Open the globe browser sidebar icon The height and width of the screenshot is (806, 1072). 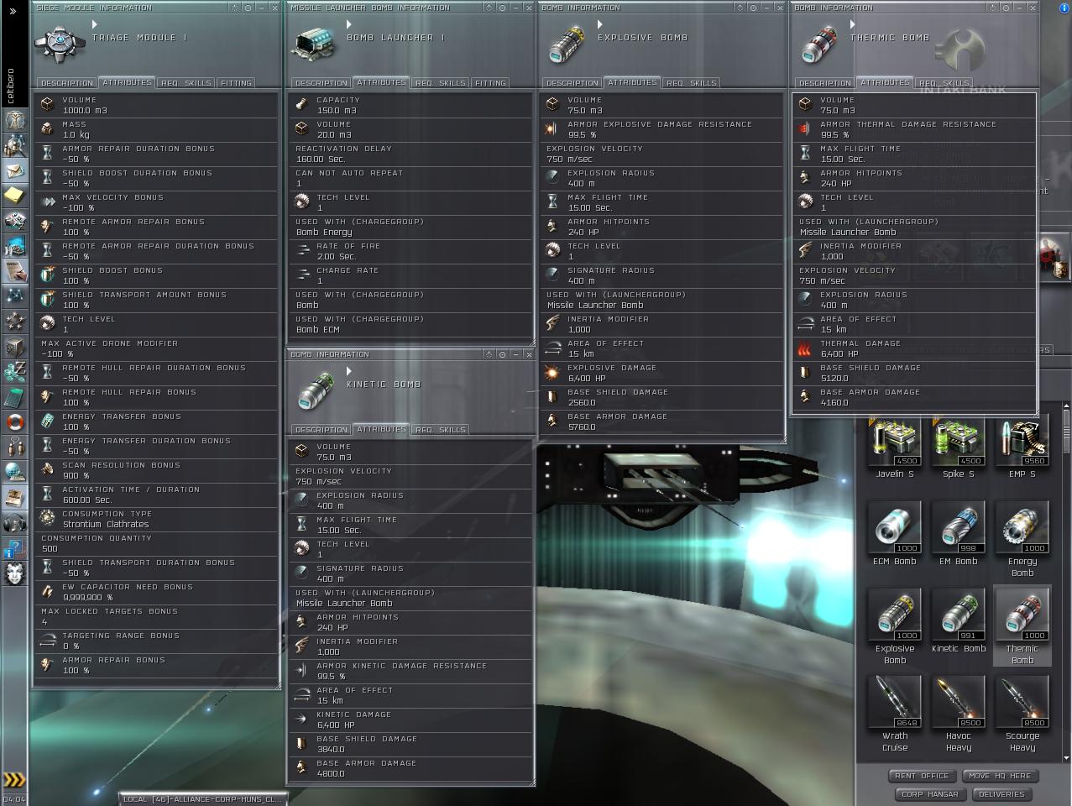point(14,473)
